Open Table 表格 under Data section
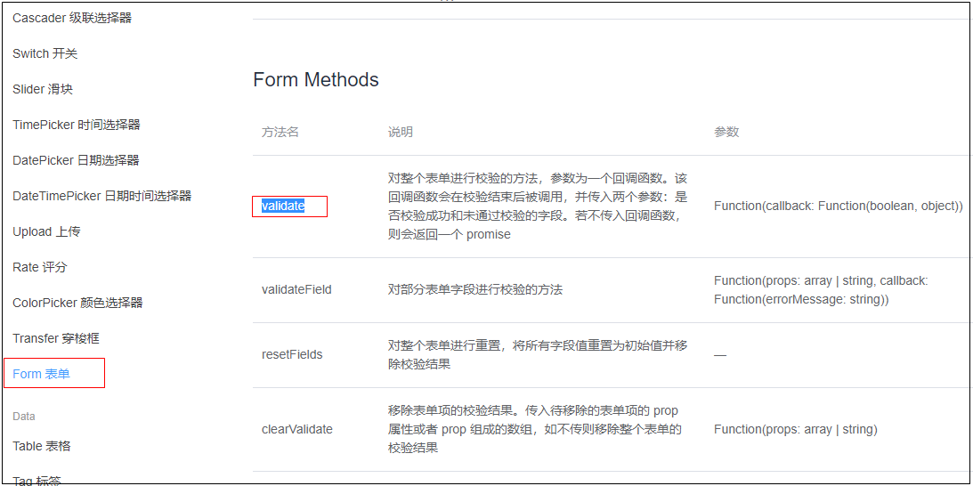This screenshot has height=486, width=973. tap(42, 446)
